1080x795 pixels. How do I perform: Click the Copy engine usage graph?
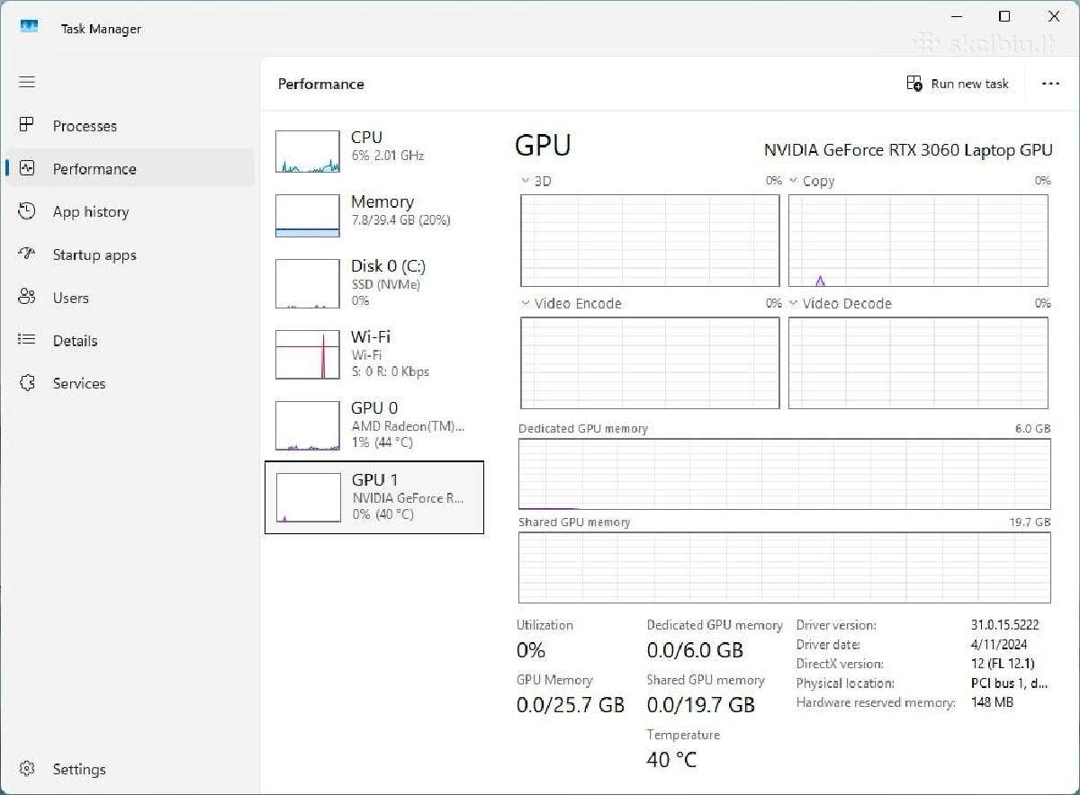(x=918, y=240)
